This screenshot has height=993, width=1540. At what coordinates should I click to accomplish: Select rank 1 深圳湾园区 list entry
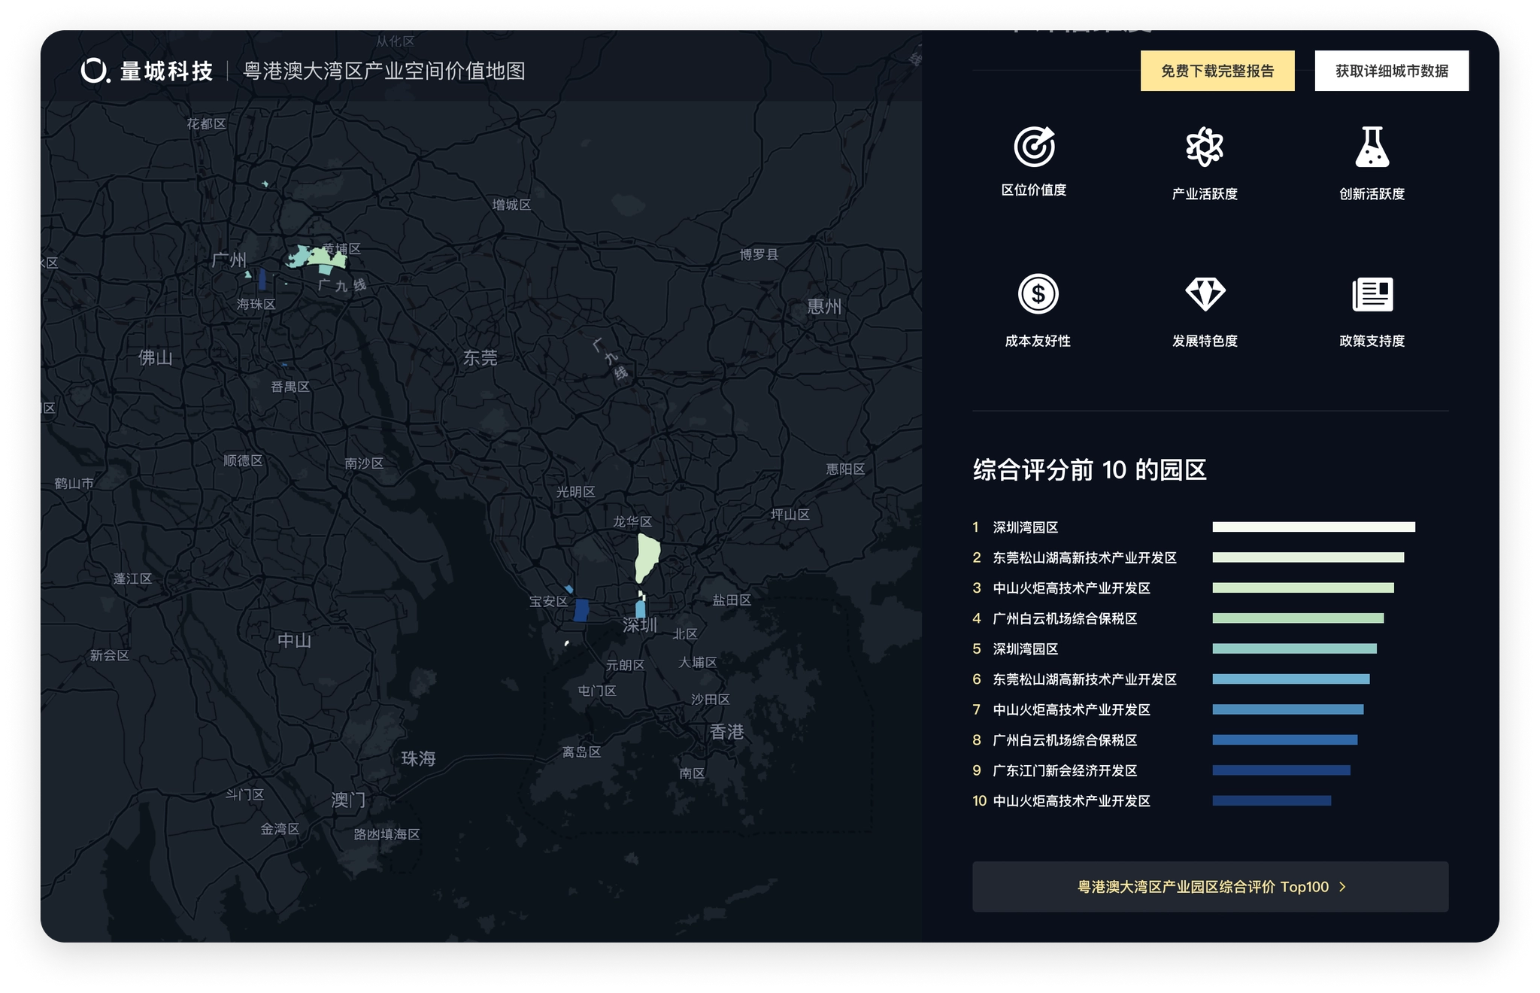click(1025, 527)
